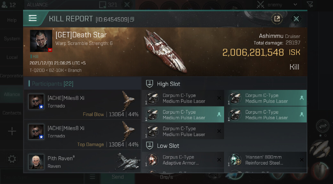Add a new chat channel
The image size is (333, 184).
pyautogui.click(x=12, y=131)
